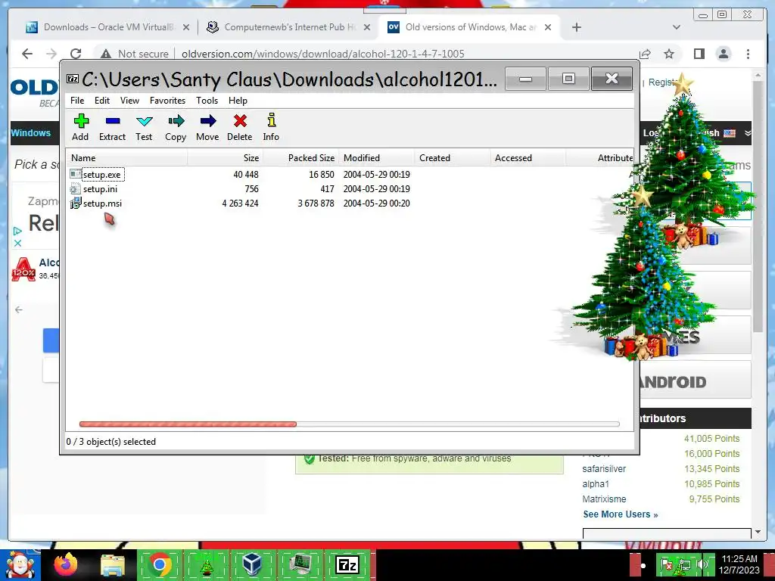The height and width of the screenshot is (581, 775).
Task: Click the Chrome taskbar icon
Action: point(159,564)
